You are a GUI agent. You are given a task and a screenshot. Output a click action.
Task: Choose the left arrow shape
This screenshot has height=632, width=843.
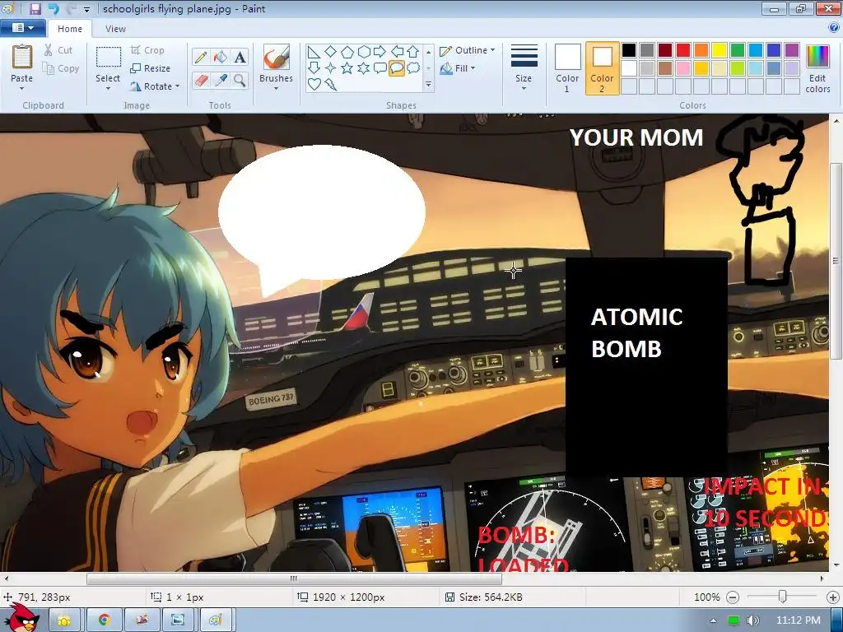click(397, 52)
